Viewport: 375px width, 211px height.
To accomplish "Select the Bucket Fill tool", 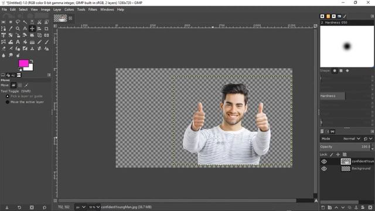I will (x=25, y=42).
